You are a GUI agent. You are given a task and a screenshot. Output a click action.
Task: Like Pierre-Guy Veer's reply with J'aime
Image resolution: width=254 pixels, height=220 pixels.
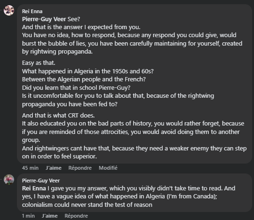click(50, 216)
